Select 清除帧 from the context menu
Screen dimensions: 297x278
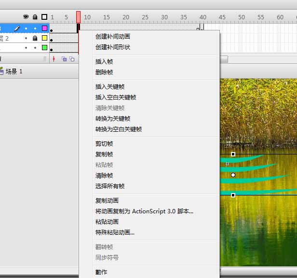(104, 175)
